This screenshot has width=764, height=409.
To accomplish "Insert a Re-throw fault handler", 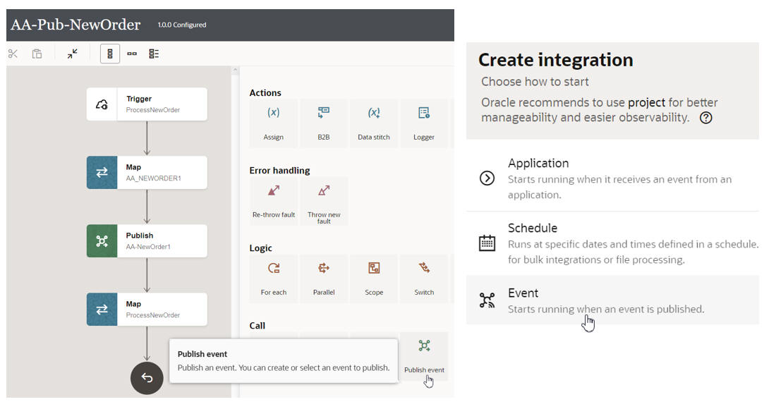I will coord(274,200).
